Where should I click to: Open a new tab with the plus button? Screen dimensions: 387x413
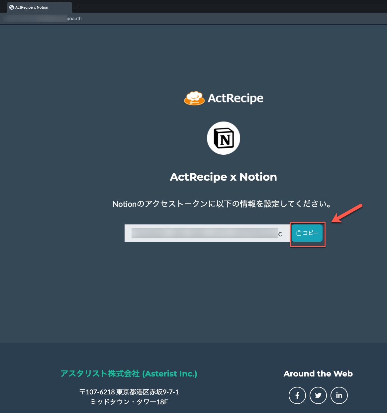click(77, 7)
